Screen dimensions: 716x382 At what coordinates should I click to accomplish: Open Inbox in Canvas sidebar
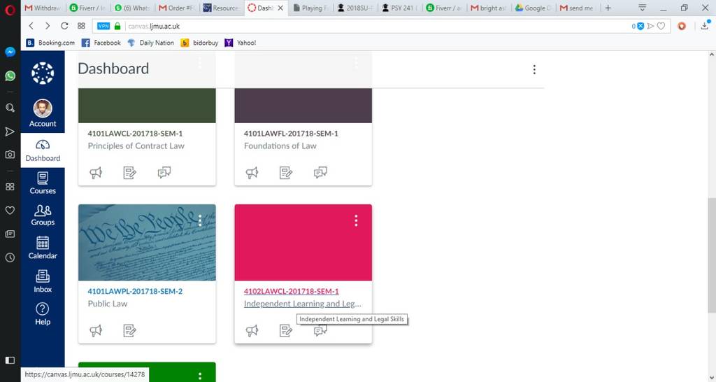point(43,281)
